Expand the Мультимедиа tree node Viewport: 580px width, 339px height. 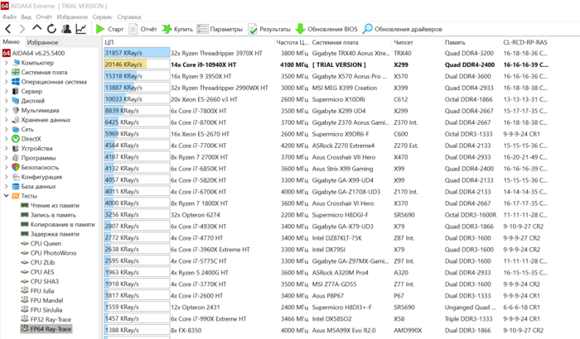6,111
